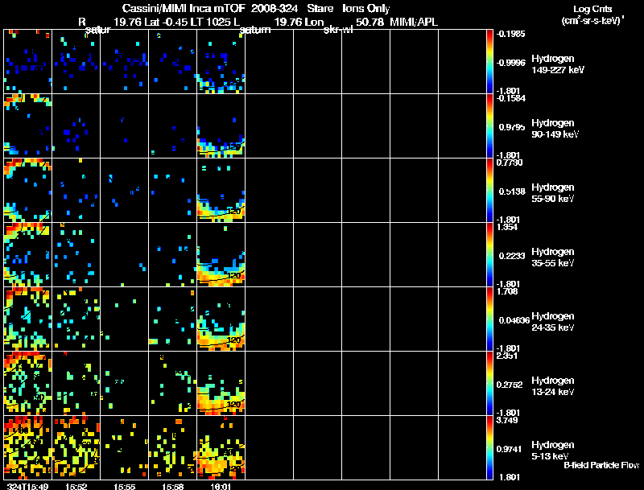Click the 'B-field Particle Flow' label
Image resolution: width=644 pixels, height=490 pixels.
click(x=601, y=465)
